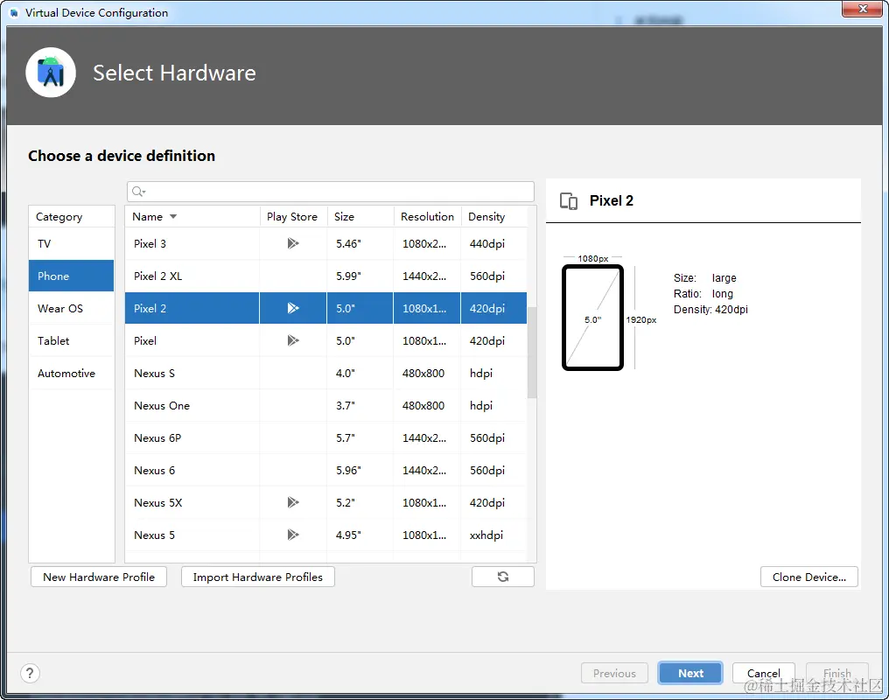The image size is (889, 700).
Task: Focus the device search field
Action: point(331,192)
